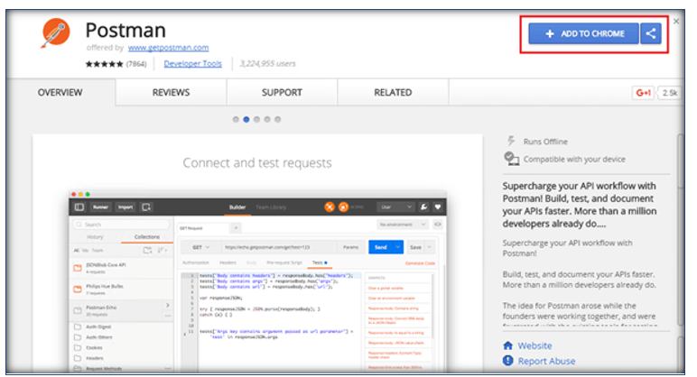697x377 pixels.
Task: Click the Website home icon
Action: point(508,345)
